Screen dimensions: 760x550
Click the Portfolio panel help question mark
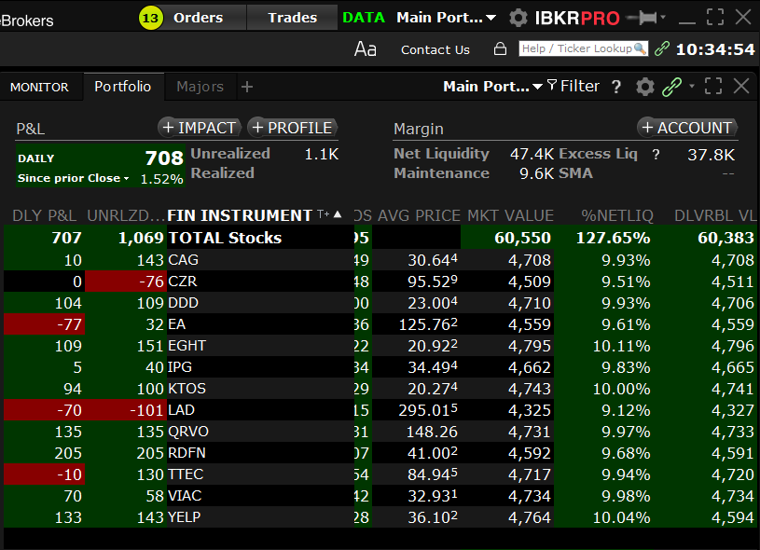[616, 87]
